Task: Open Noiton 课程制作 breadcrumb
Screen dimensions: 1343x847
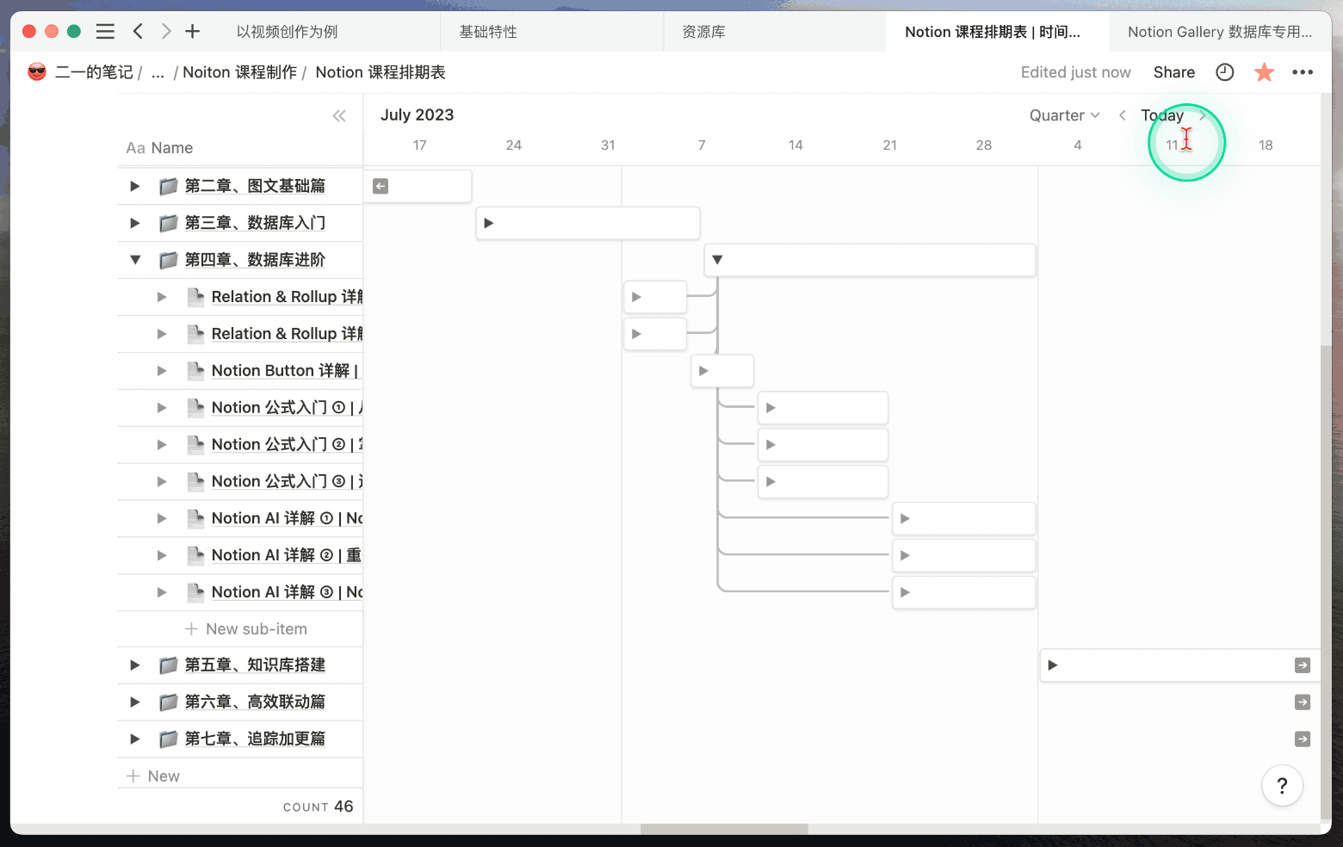Action: pyautogui.click(x=239, y=72)
